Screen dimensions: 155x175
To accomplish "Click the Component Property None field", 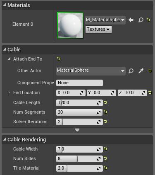I will point(79,83).
